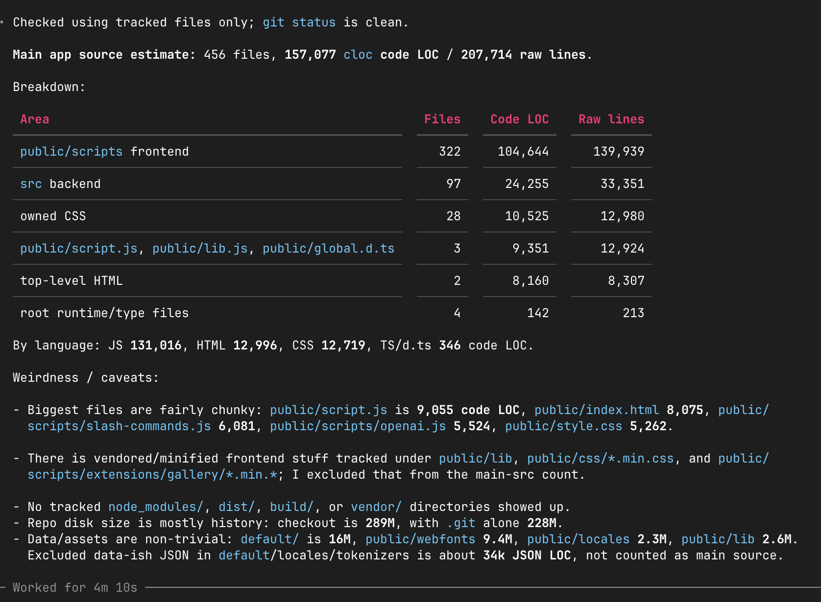Select the '9,351' code LOC cell
Viewport: 821px width, 602px height.
[x=531, y=249]
